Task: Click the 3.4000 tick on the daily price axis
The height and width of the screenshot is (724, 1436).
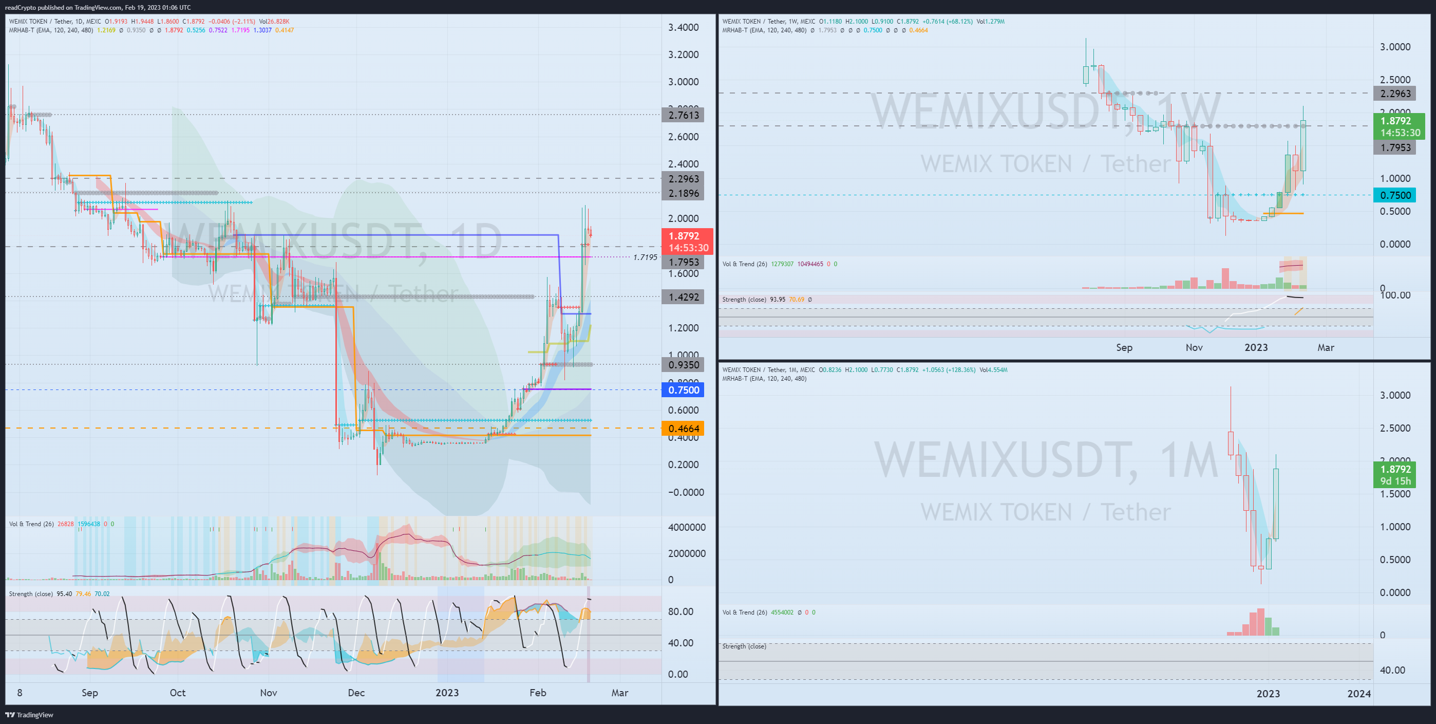Action: (x=683, y=27)
